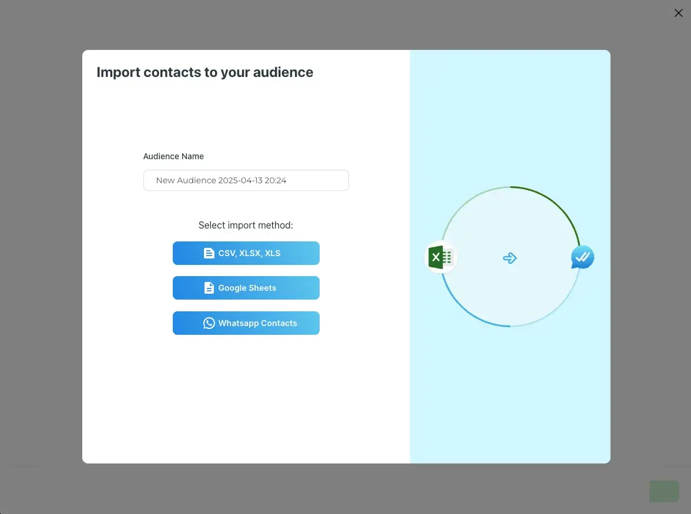
Task: Click the green widget at bottom right
Action: [663, 491]
